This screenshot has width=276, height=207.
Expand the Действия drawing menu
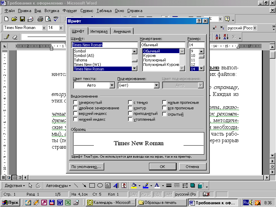15,186
